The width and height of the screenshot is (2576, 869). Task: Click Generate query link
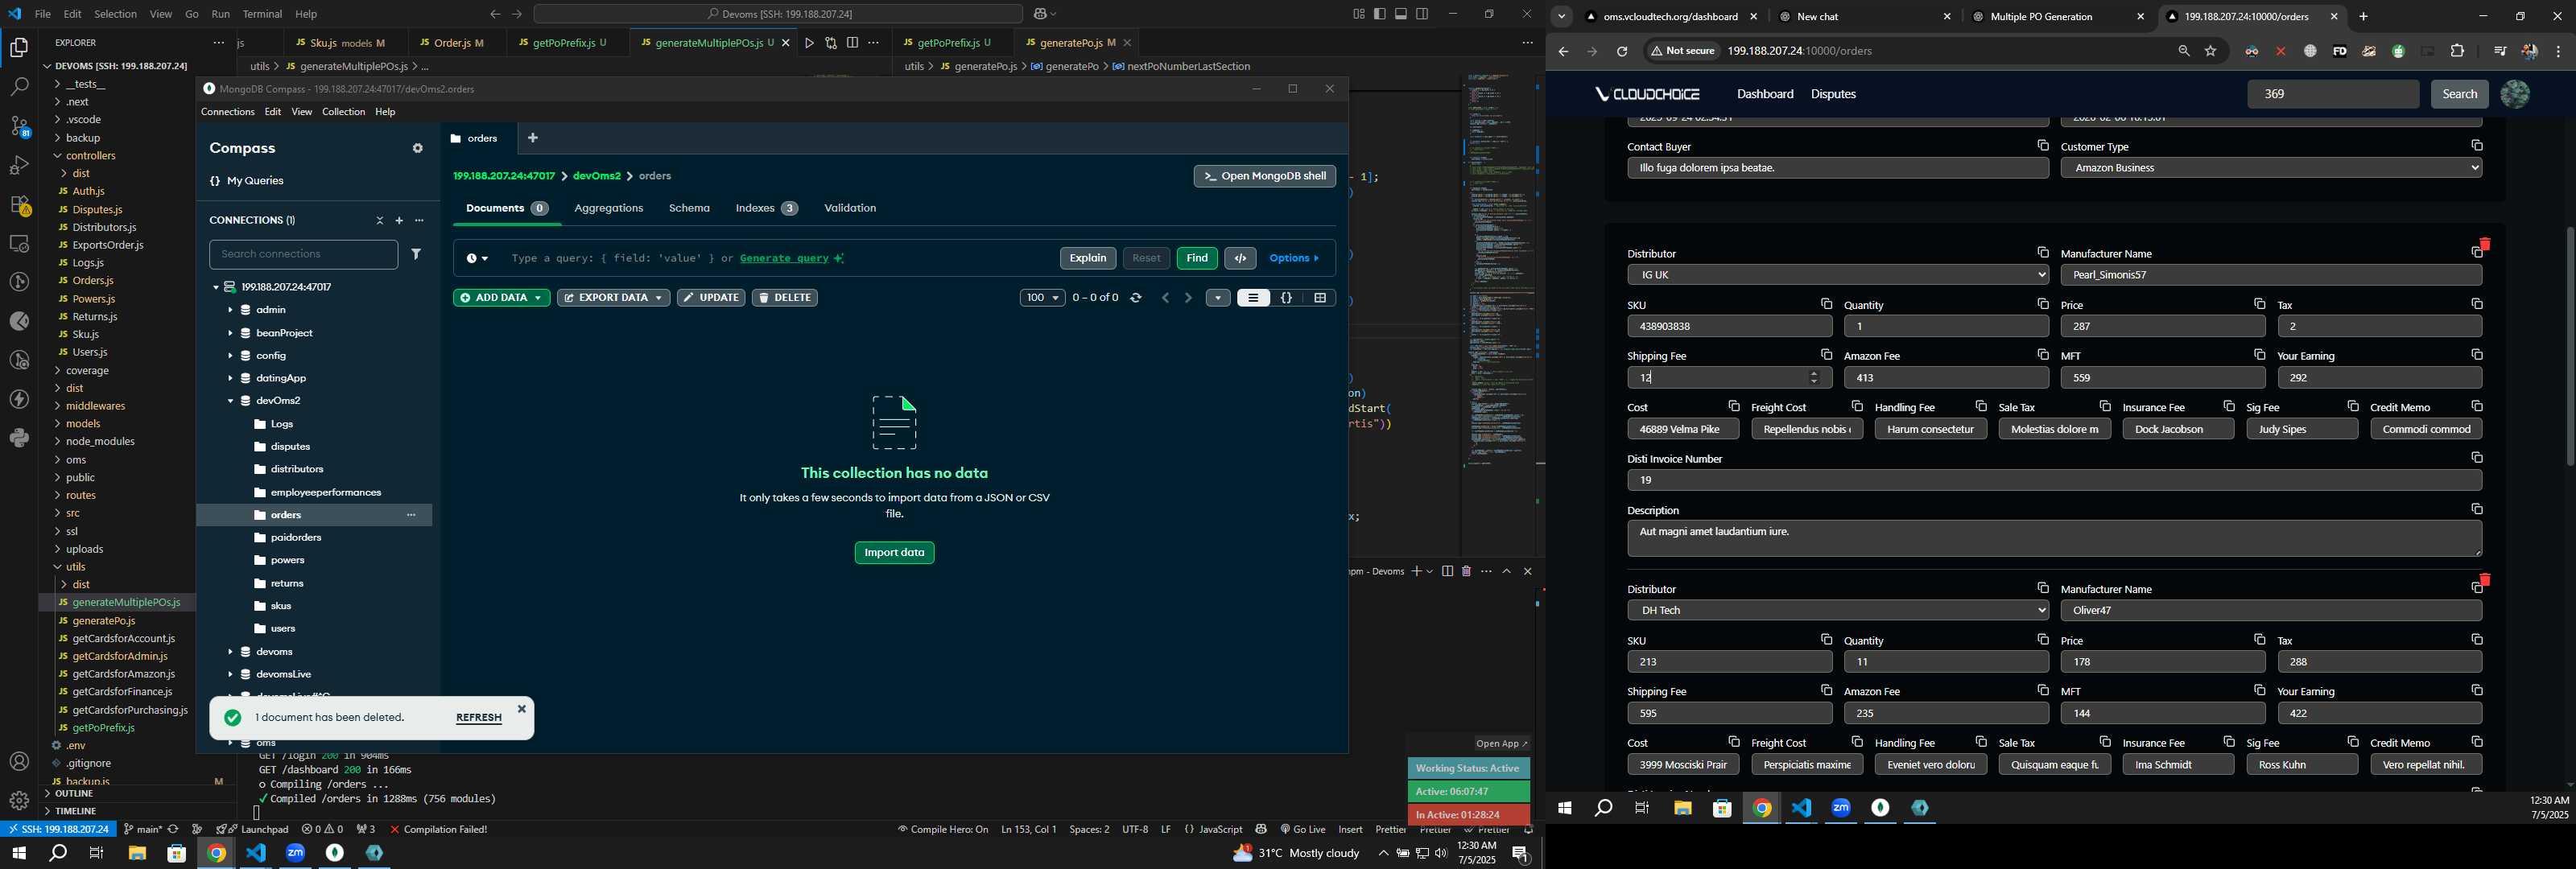pyautogui.click(x=783, y=259)
